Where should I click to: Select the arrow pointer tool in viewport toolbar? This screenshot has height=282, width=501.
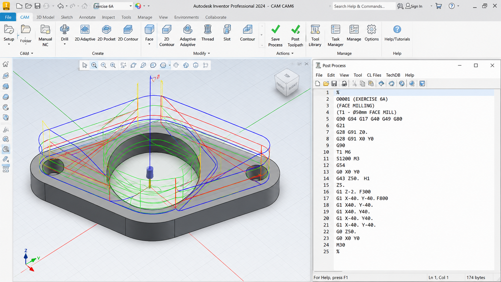coord(85,65)
